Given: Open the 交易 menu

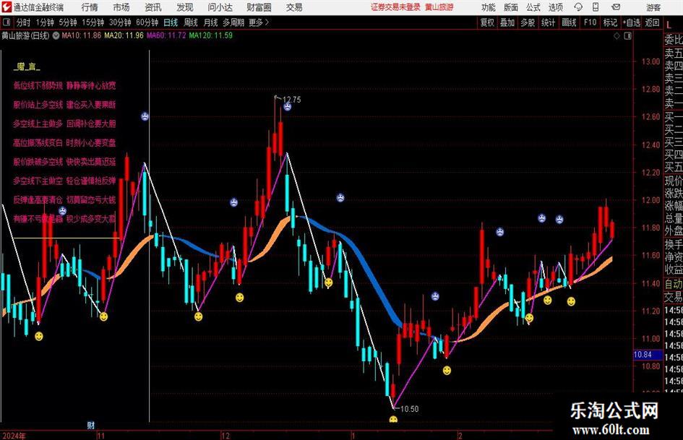Looking at the screenshot, I should click(294, 7).
